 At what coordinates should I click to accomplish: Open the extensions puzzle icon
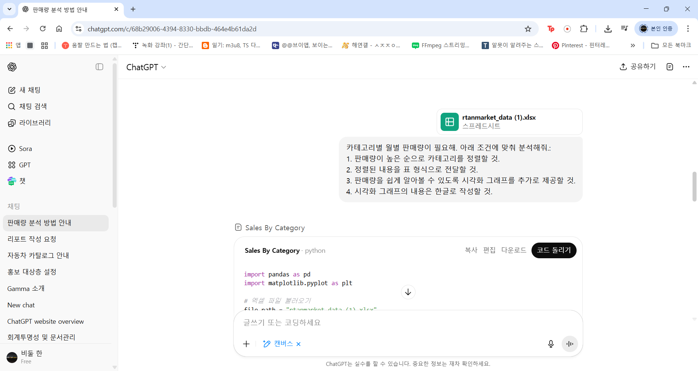point(584,29)
